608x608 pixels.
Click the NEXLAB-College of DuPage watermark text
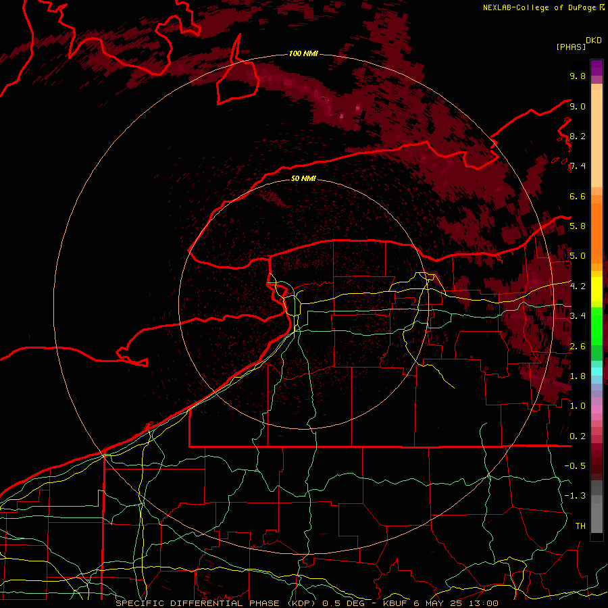(x=539, y=7)
